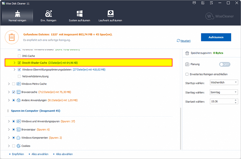Expand Windows-Übermittlungsoptimierungsdateien entry

pyautogui.click(x=14, y=70)
